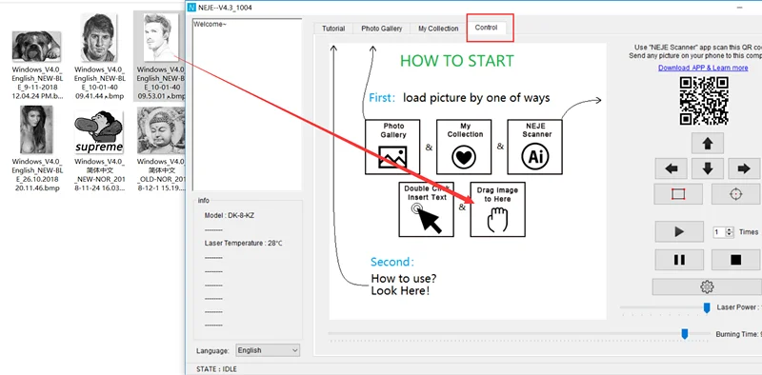This screenshot has height=375, width=762.
Task: Open settings with the gear button
Action: point(707,286)
